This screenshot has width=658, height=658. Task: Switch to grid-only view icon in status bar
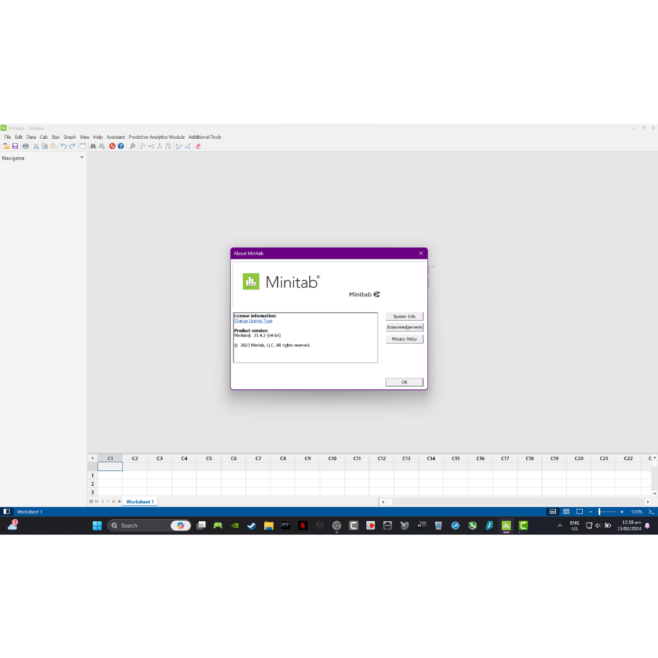(566, 511)
